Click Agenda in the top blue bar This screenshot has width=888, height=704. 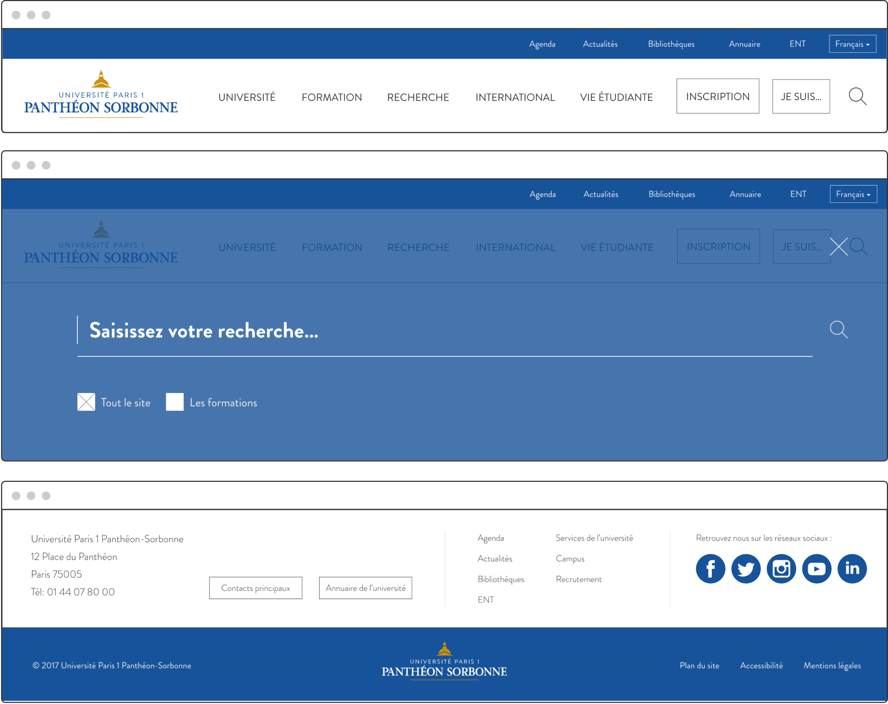[x=542, y=44]
